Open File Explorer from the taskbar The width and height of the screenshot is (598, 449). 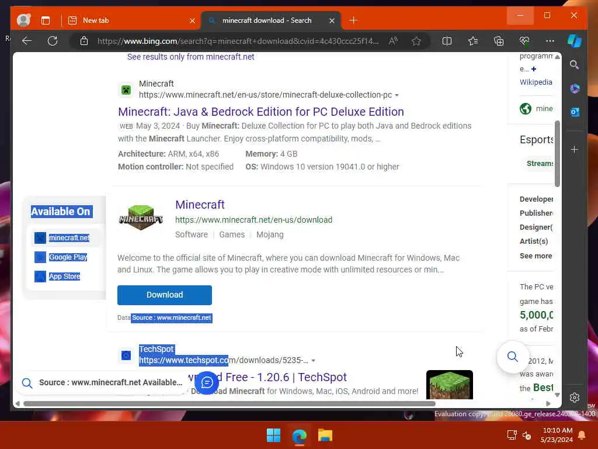point(325,435)
